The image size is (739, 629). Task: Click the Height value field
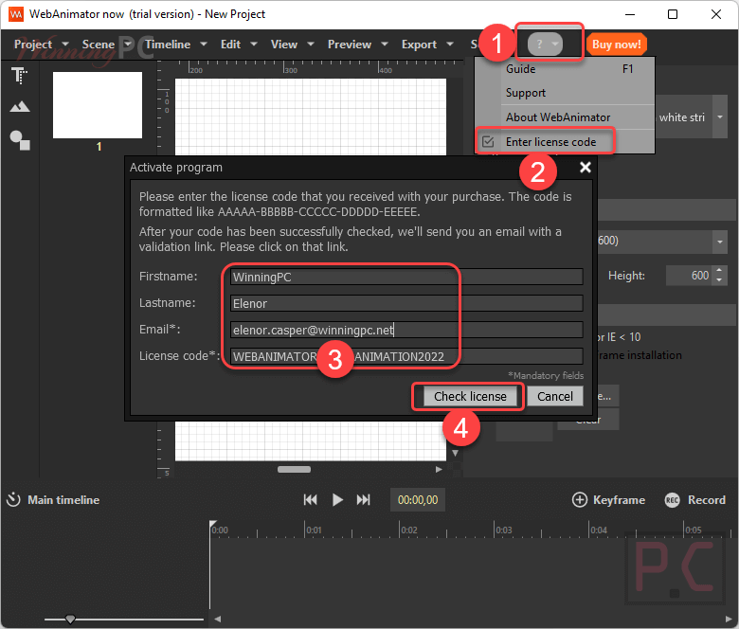click(689, 276)
